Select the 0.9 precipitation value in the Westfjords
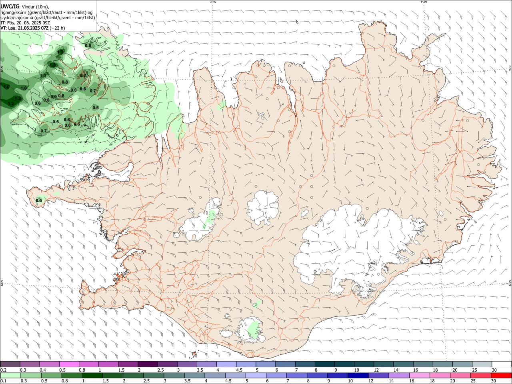This screenshot has height=384, width=512. (x=53, y=97)
